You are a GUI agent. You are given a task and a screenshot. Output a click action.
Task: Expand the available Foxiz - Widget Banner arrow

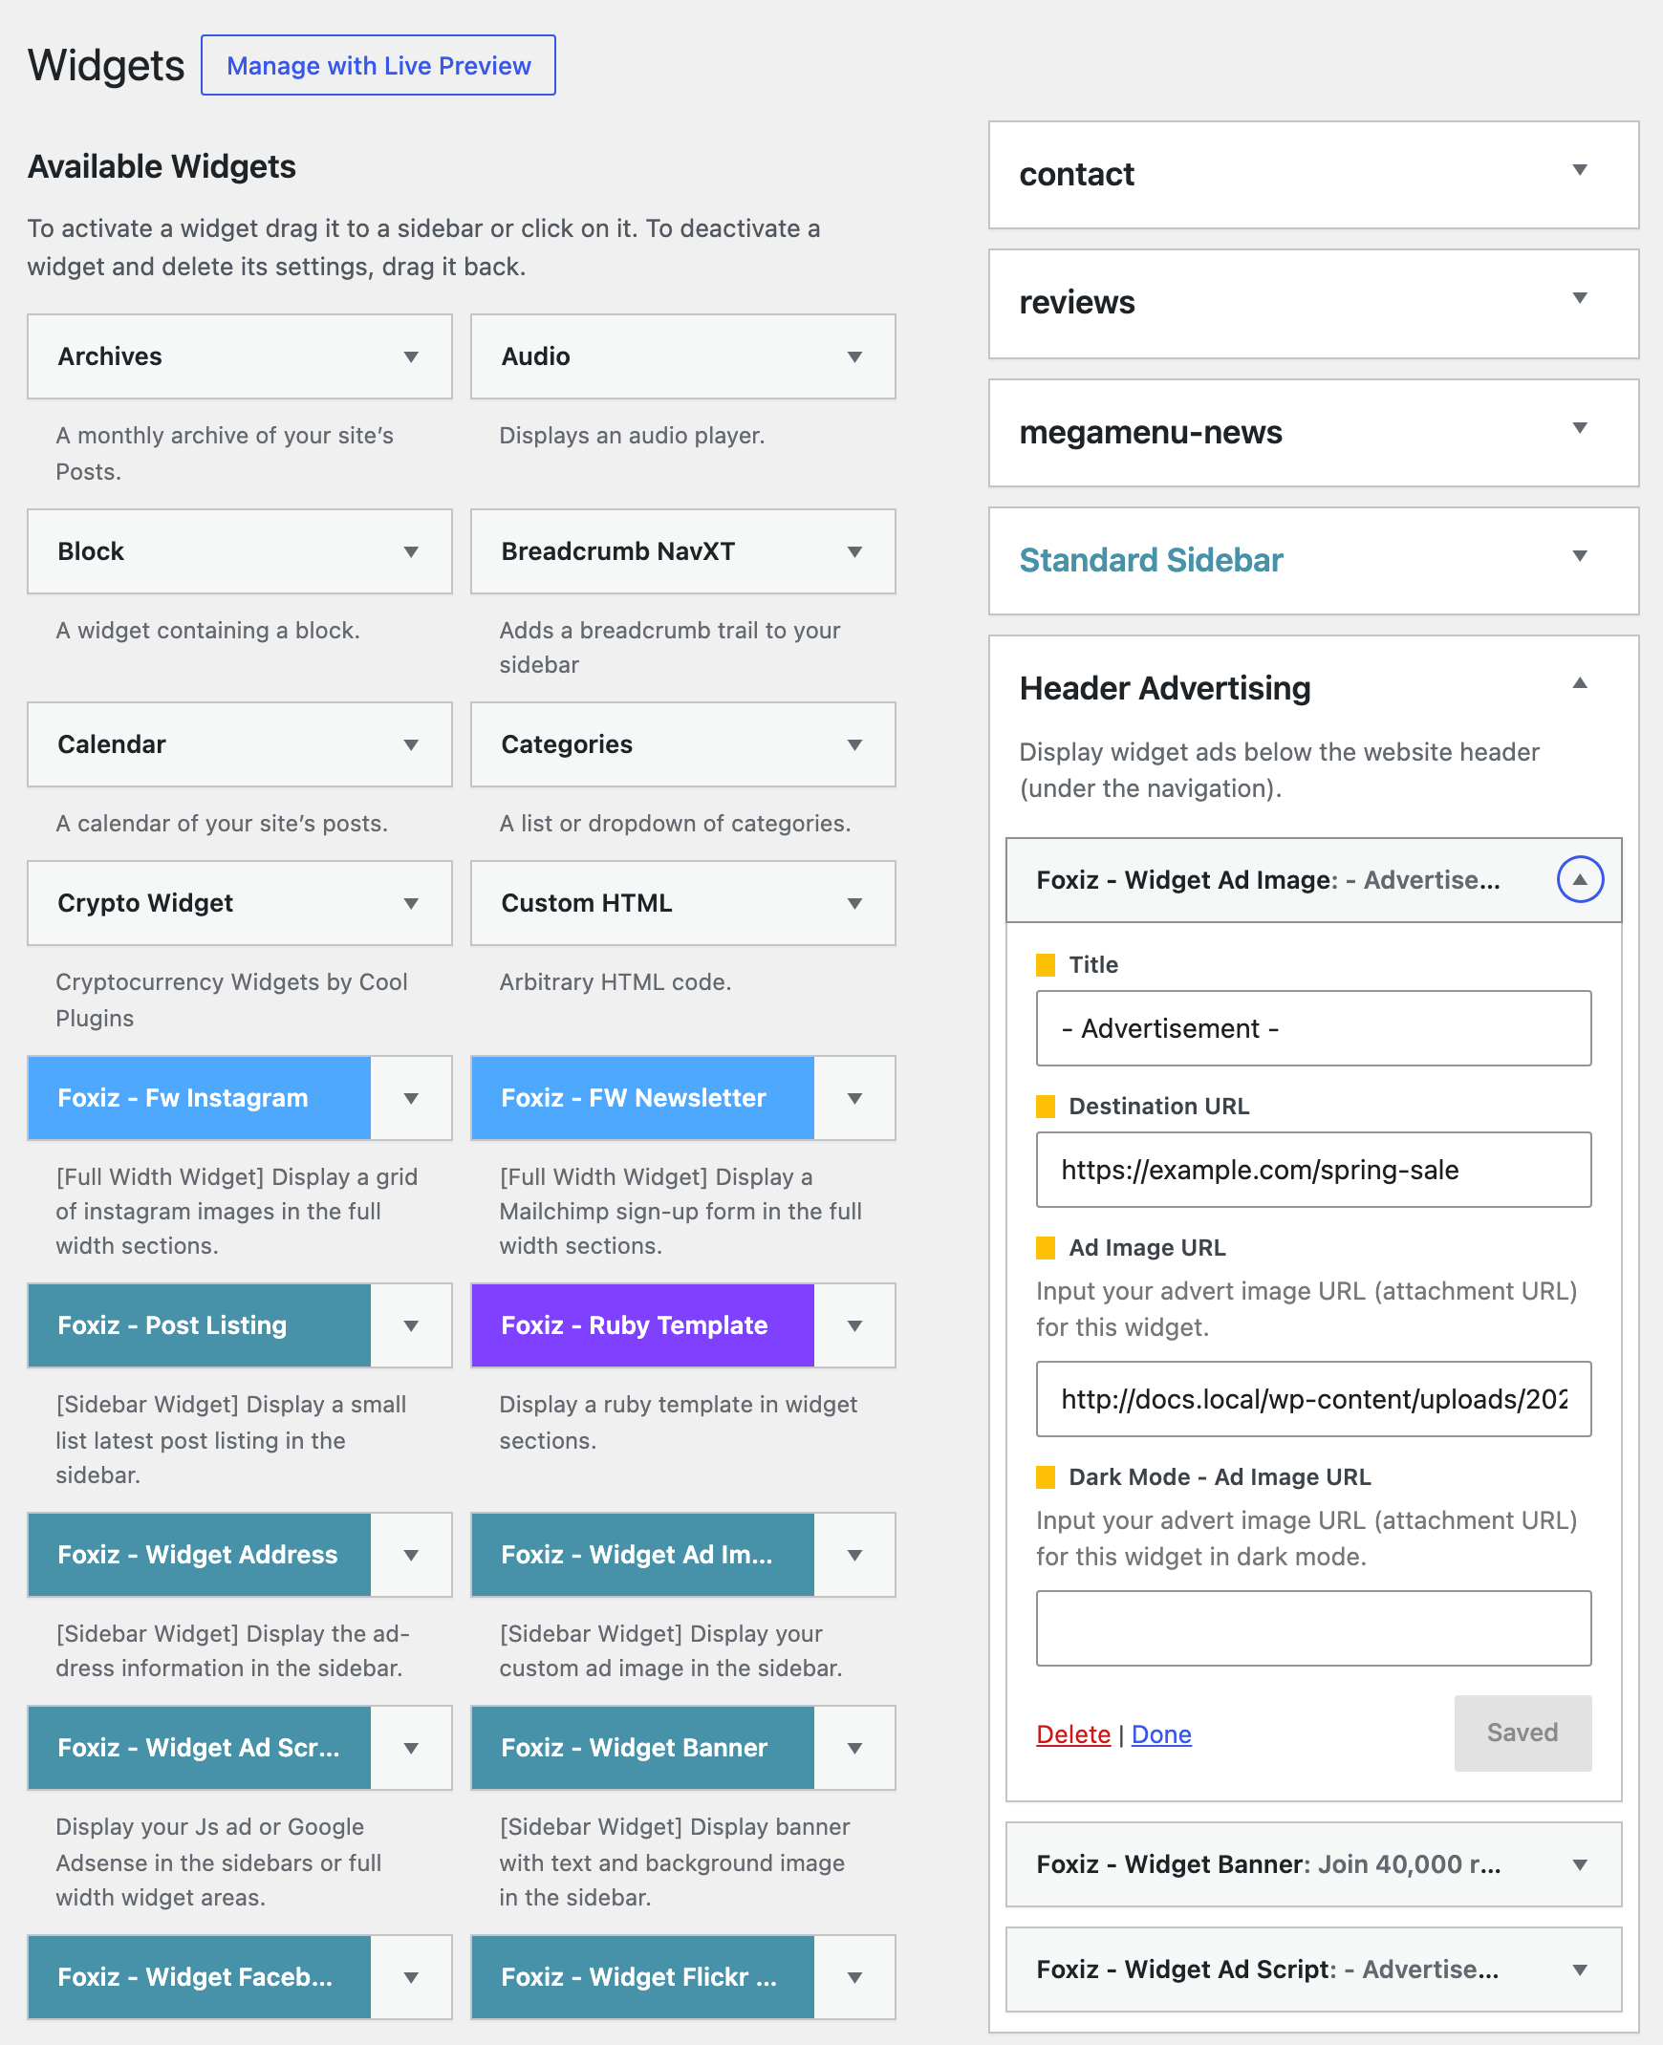pyautogui.click(x=854, y=1748)
